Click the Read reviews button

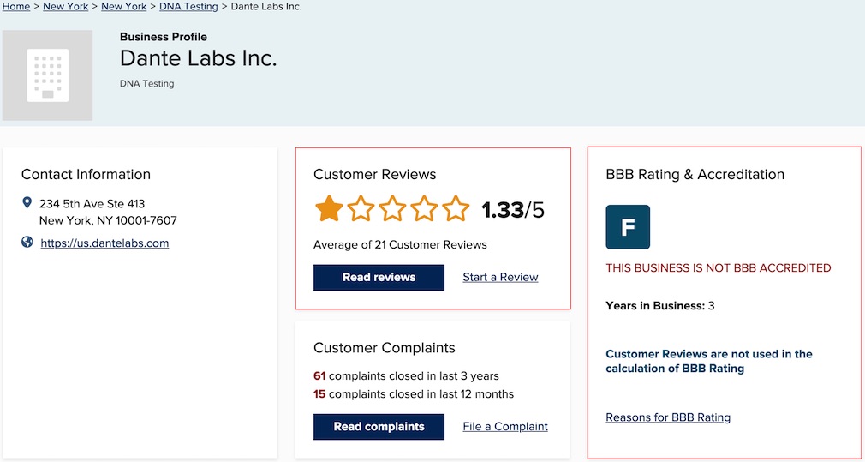pos(379,277)
